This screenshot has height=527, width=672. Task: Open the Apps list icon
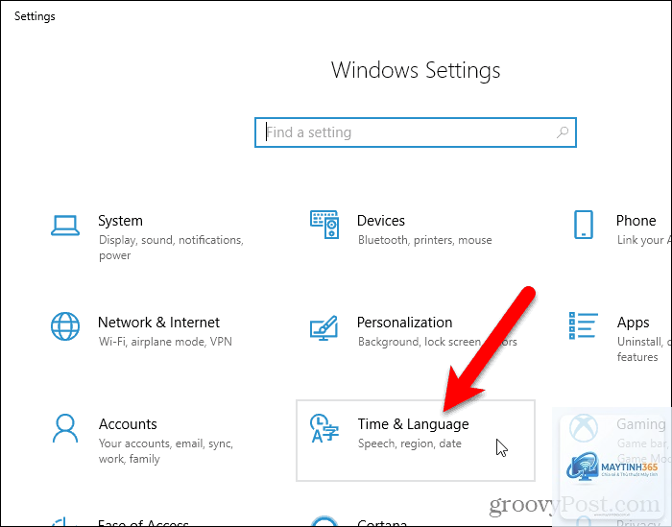[584, 325]
